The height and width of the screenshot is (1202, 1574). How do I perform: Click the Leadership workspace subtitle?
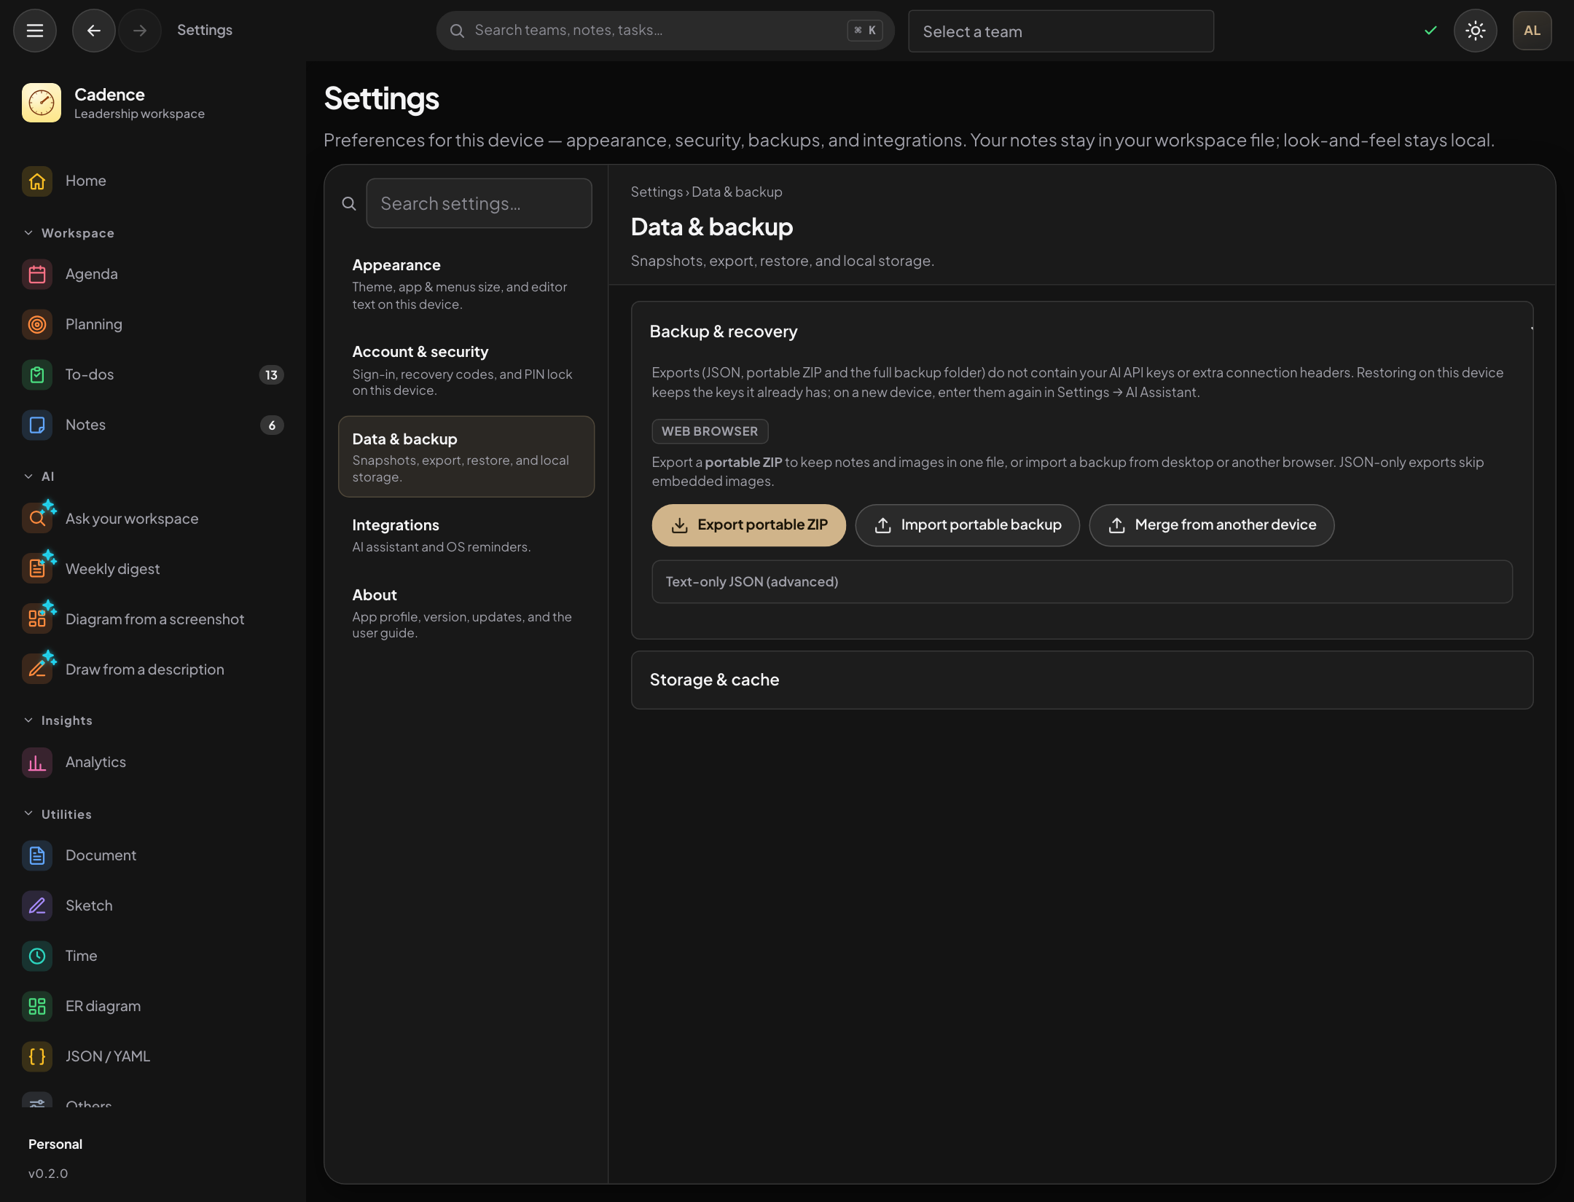[x=139, y=114]
